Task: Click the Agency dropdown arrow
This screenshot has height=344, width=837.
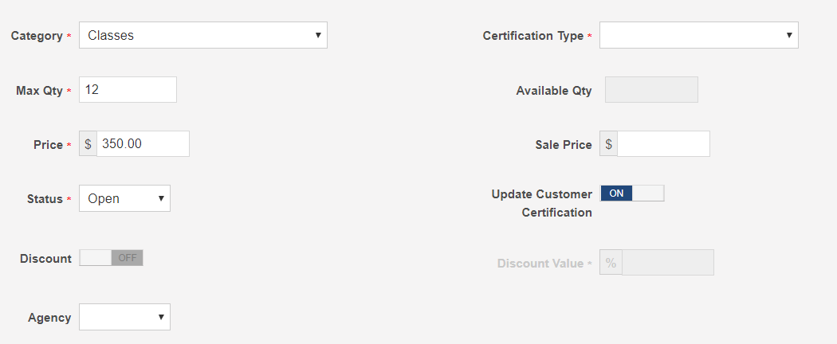Action: (x=161, y=317)
